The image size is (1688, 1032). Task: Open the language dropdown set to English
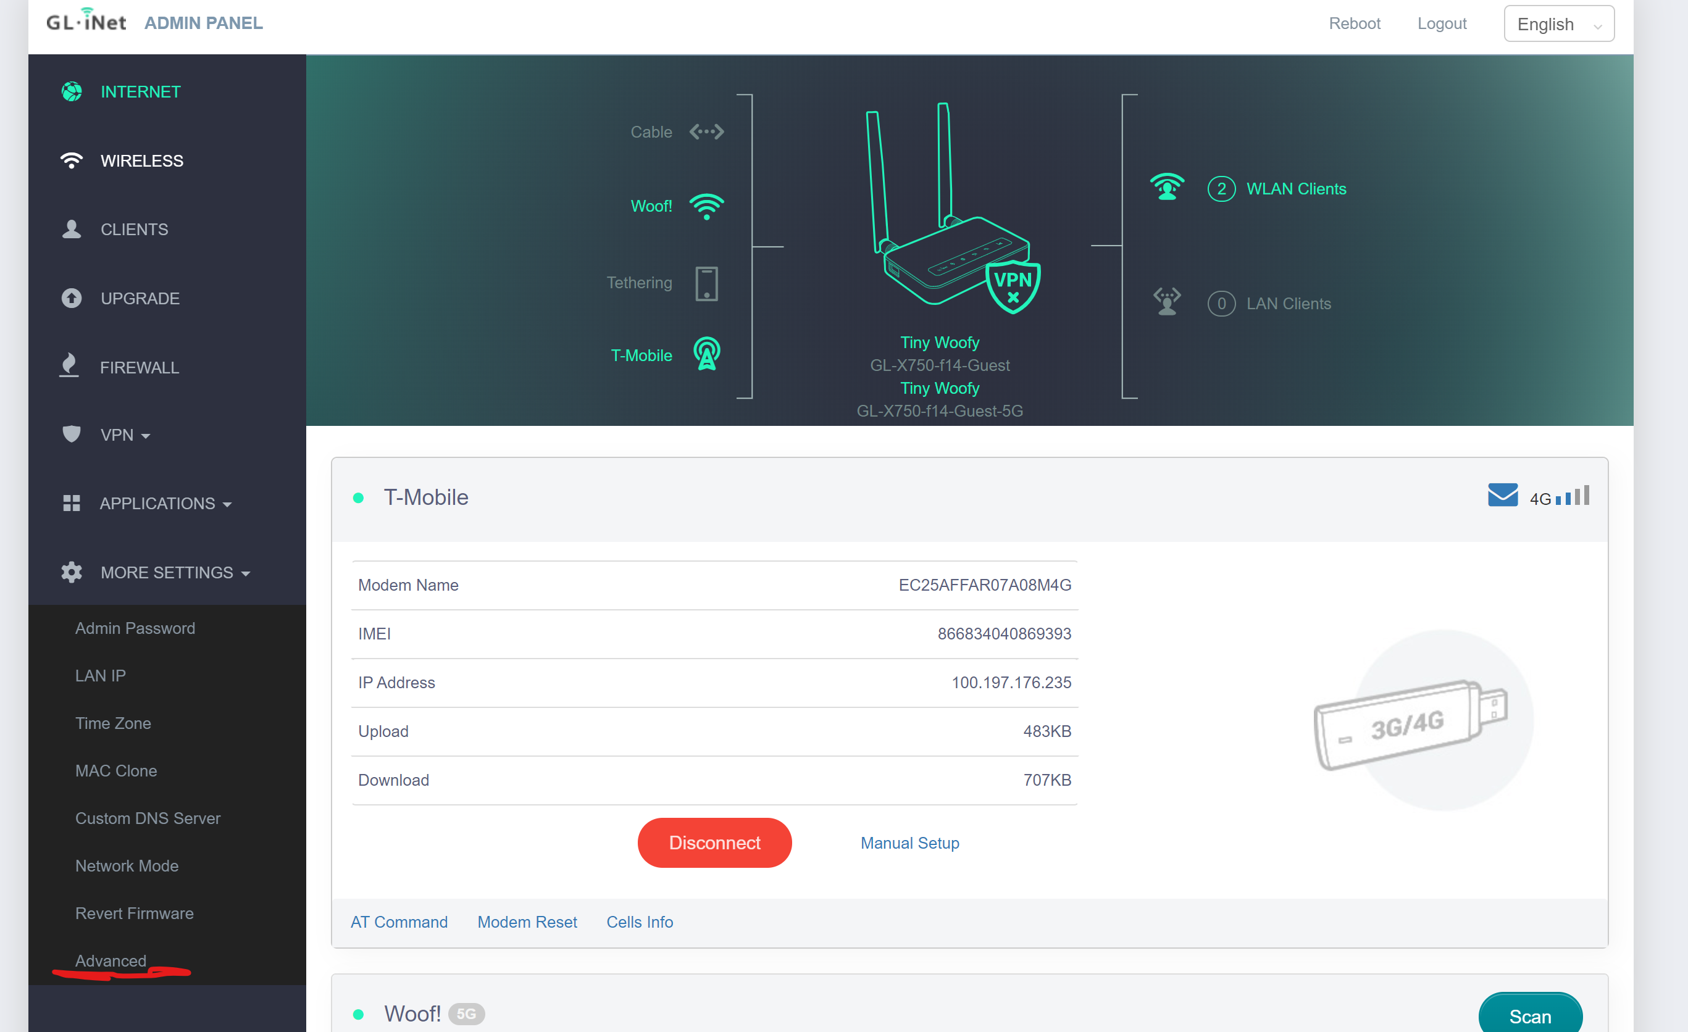pyautogui.click(x=1558, y=24)
